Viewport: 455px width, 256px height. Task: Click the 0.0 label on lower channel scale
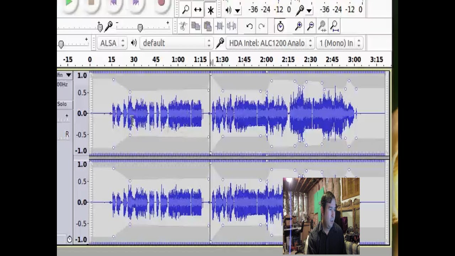tap(82, 202)
